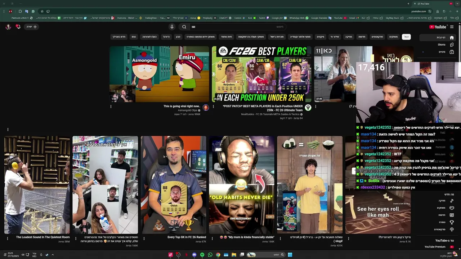Click "This is going viral right now.." title
This screenshot has height=259, width=461.
point(182,106)
